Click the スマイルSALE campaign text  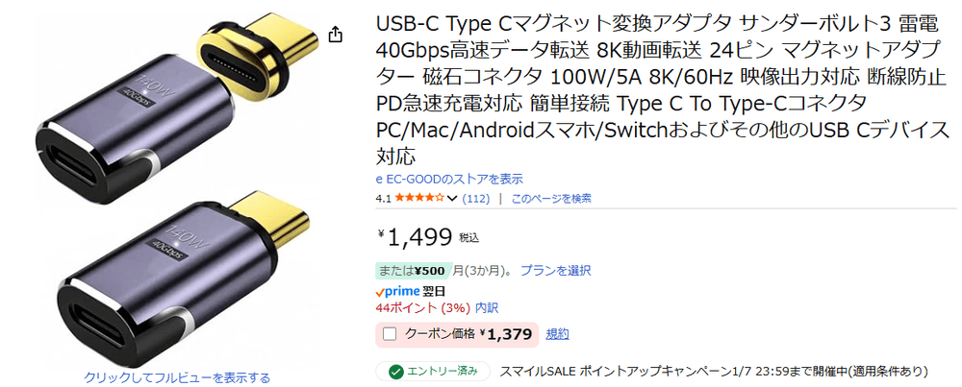(x=714, y=372)
